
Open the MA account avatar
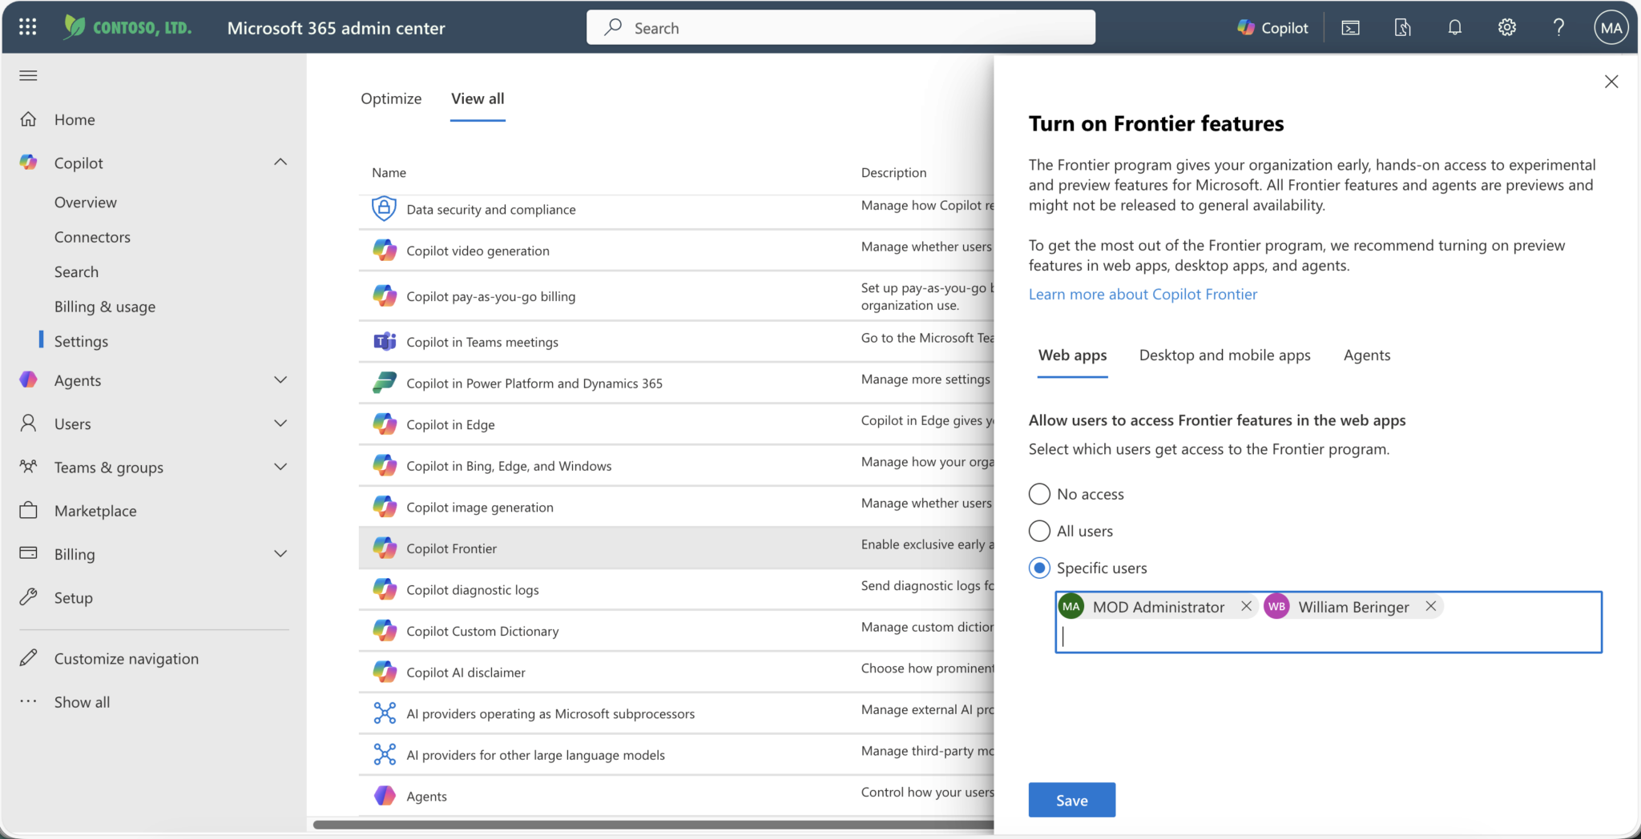pos(1611,27)
